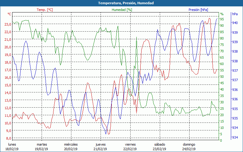Click the blue 'hPa' axis unit label
This screenshot has height=152, width=243.
pyautogui.click(x=235, y=14)
